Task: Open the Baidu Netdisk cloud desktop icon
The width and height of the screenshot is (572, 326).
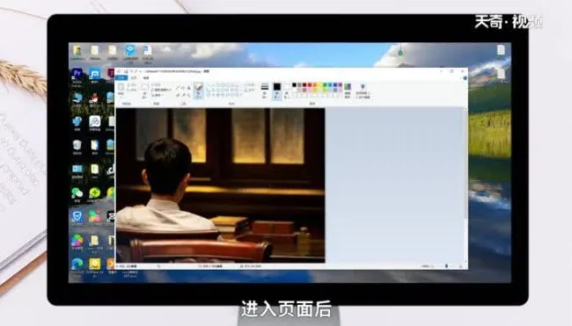Action: (x=95, y=121)
